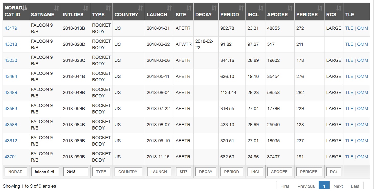Sort by TYPE column arrow icon
Image resolution: width=381 pixels, height=191 pixels.
(x=108, y=8)
